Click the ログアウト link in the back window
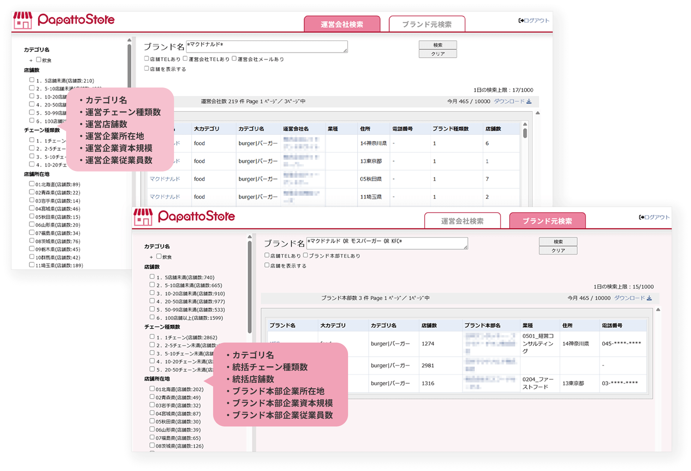Viewport: 691px width, 471px height. click(537, 20)
